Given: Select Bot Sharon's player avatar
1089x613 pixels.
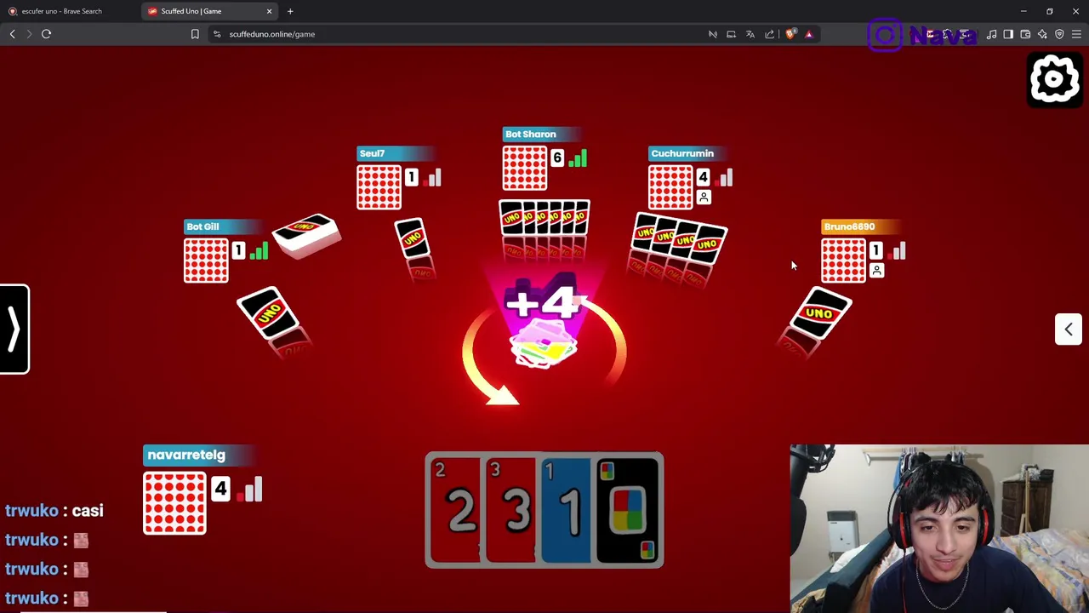Looking at the screenshot, I should coord(524,168).
